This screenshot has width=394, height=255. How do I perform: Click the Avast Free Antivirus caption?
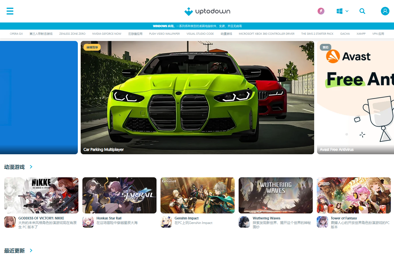click(x=337, y=149)
